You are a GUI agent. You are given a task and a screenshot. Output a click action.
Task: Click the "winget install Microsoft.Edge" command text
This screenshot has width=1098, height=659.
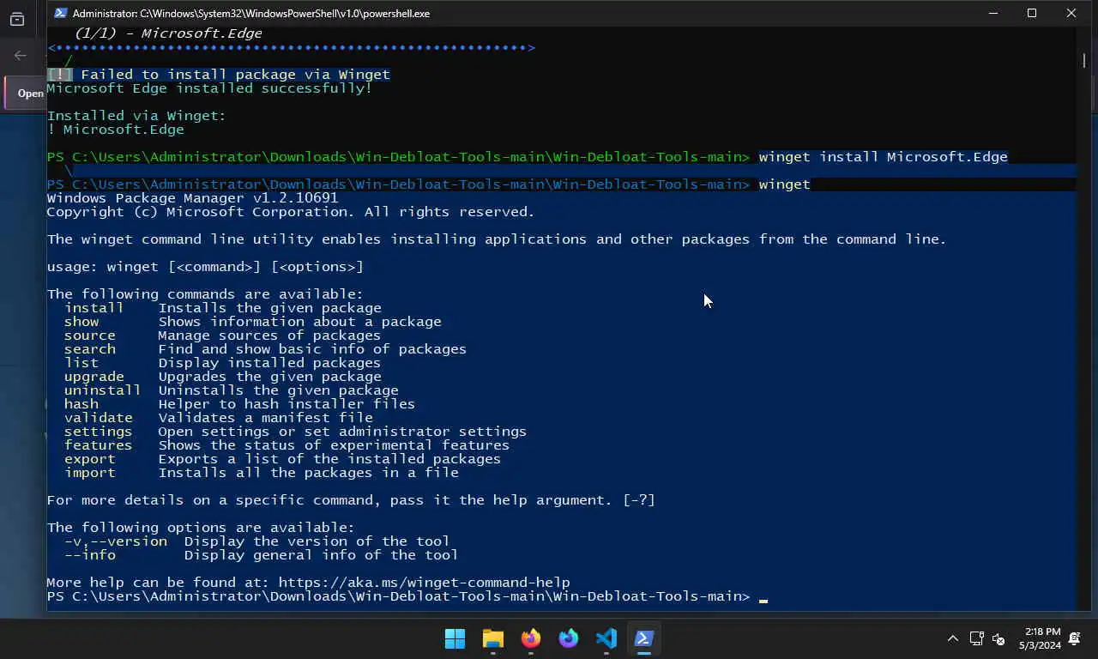click(883, 157)
